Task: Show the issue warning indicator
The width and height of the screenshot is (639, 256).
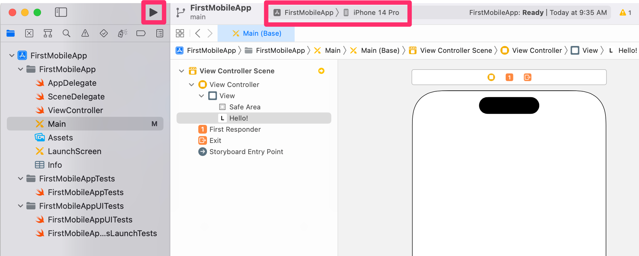Action: [x=625, y=12]
